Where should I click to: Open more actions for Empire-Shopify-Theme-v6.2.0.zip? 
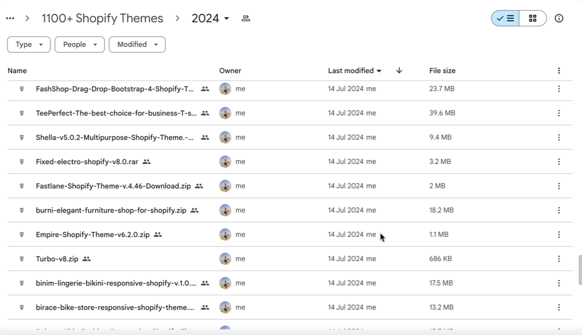pyautogui.click(x=559, y=234)
